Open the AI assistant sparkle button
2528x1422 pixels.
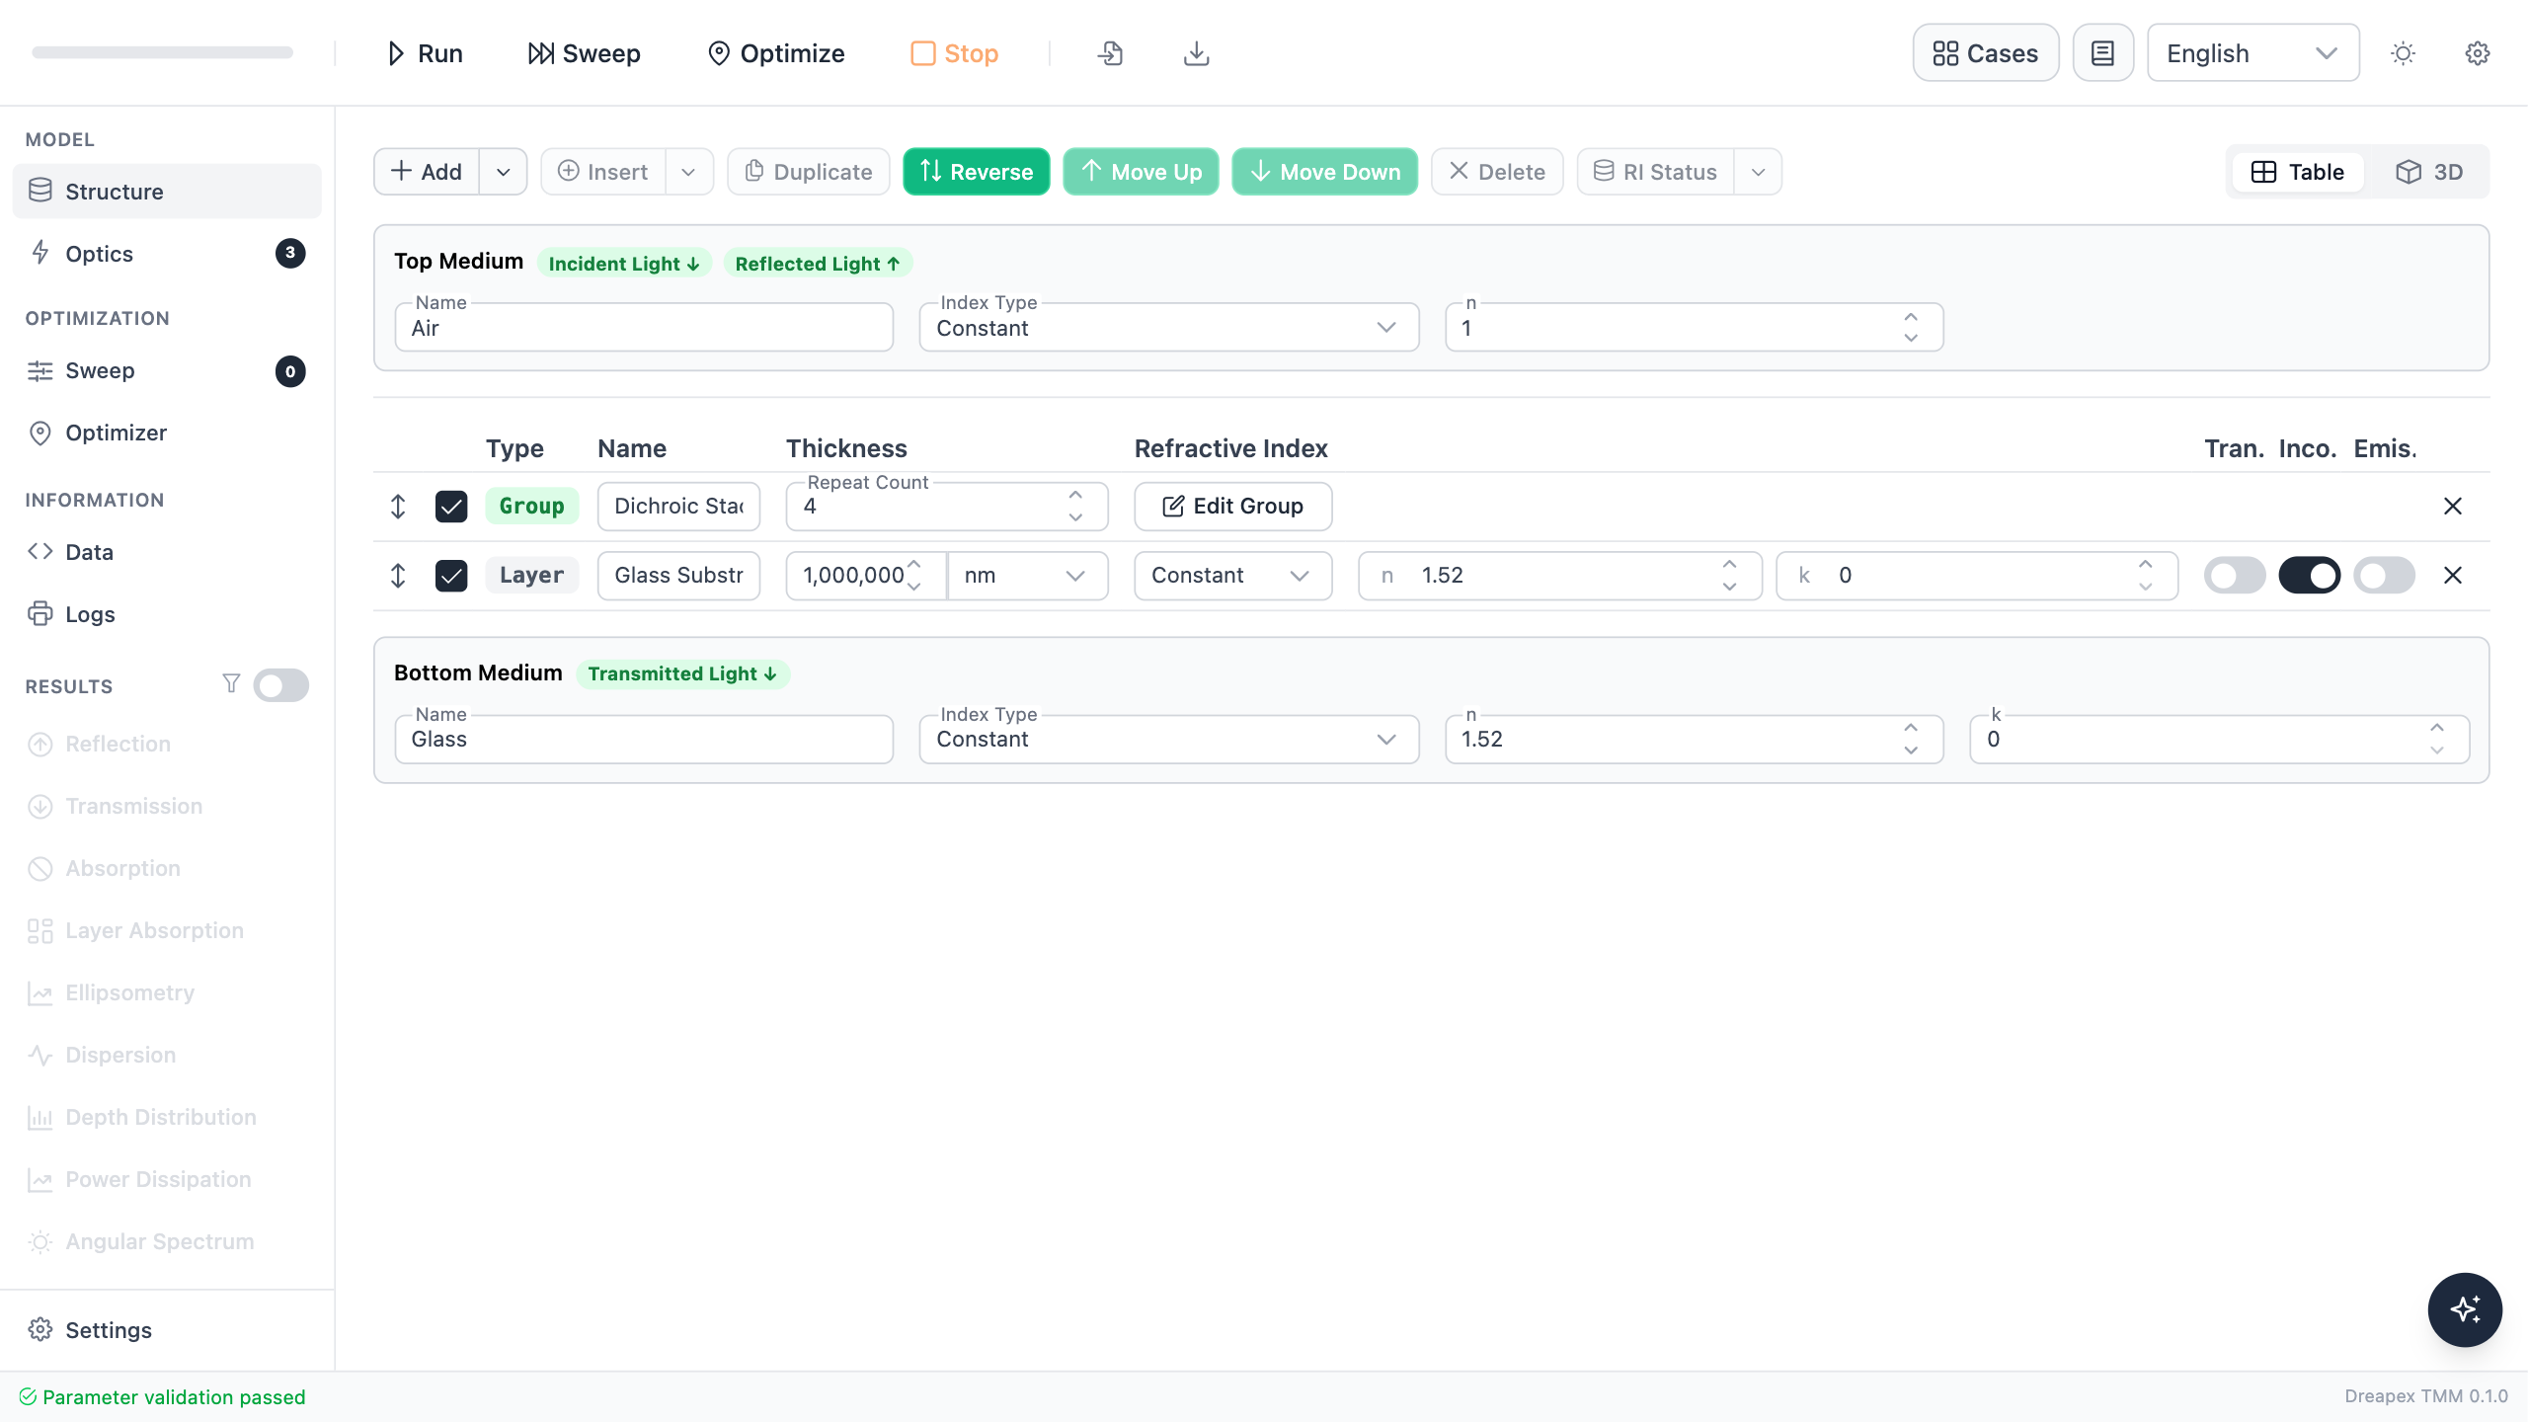[x=2465, y=1309]
